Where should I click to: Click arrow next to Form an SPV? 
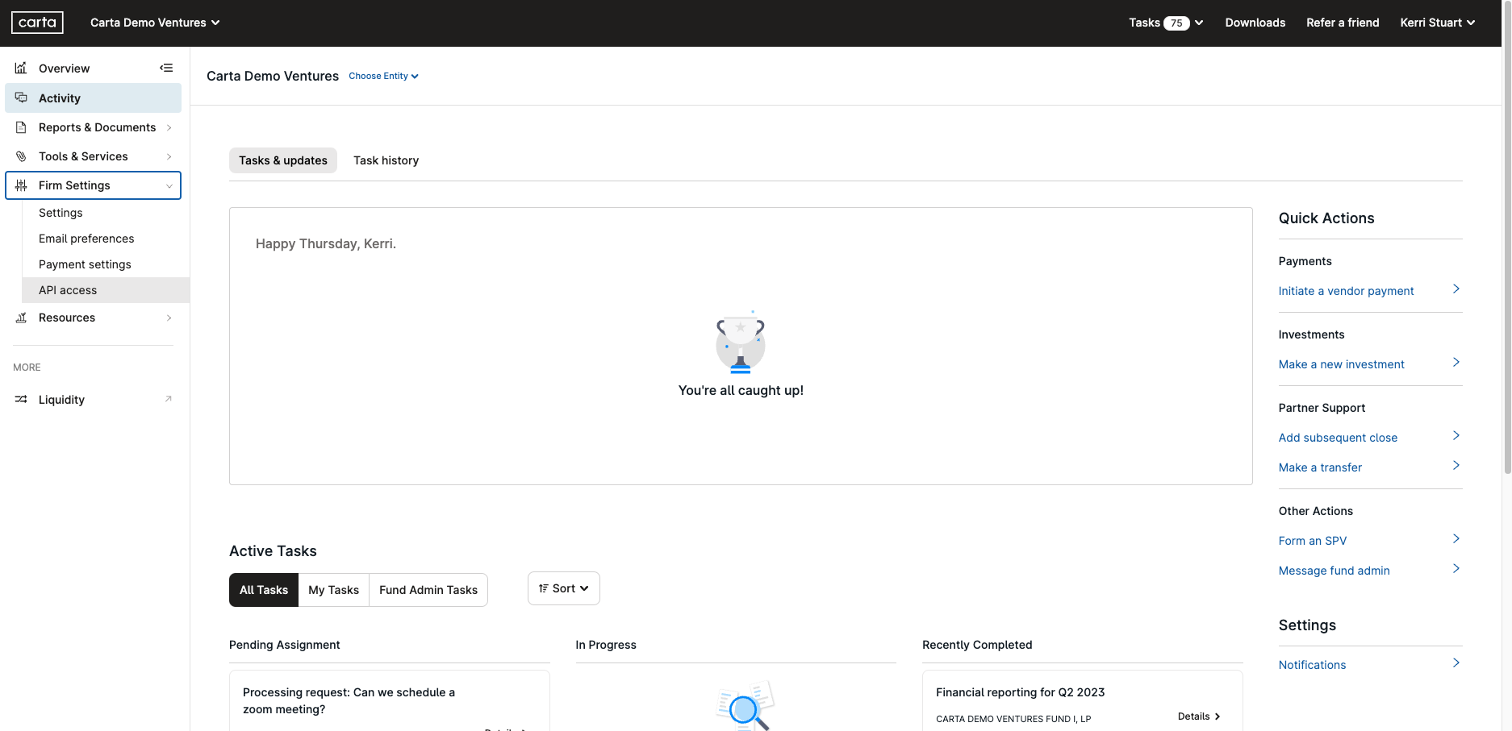pyautogui.click(x=1456, y=538)
